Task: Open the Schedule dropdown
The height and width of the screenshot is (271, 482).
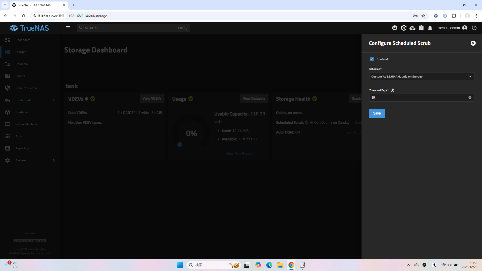Action: coord(421,77)
